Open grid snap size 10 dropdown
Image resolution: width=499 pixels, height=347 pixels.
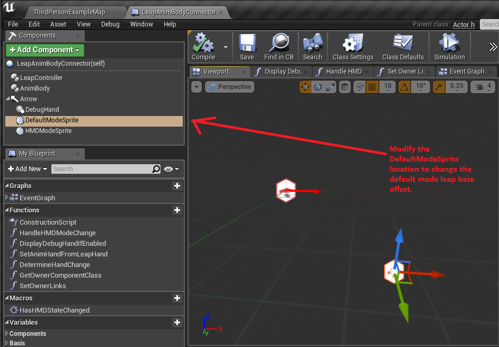coord(387,87)
